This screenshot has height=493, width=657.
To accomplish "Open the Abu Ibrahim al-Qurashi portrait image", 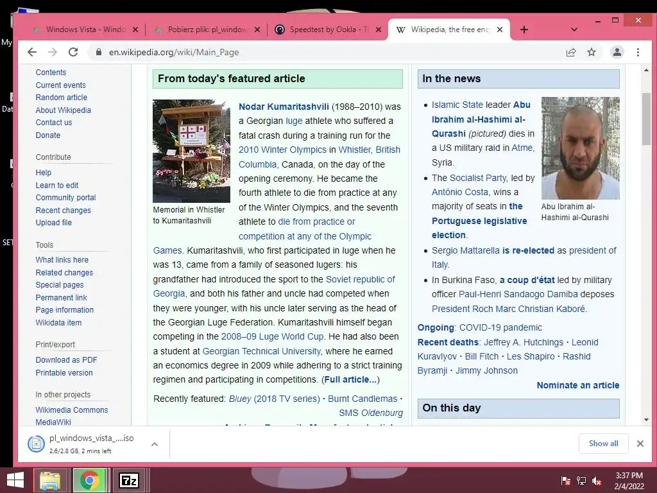I will point(580,148).
